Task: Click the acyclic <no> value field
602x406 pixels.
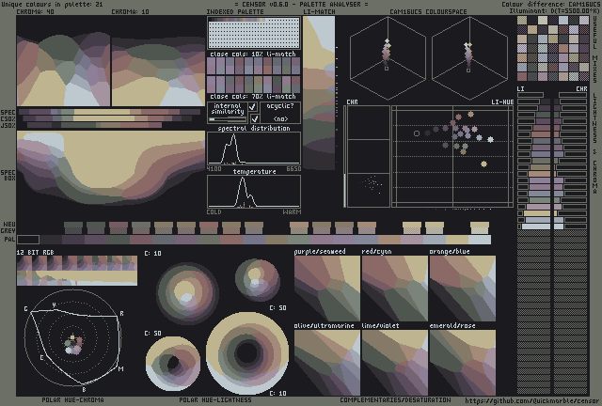Action: [x=280, y=119]
